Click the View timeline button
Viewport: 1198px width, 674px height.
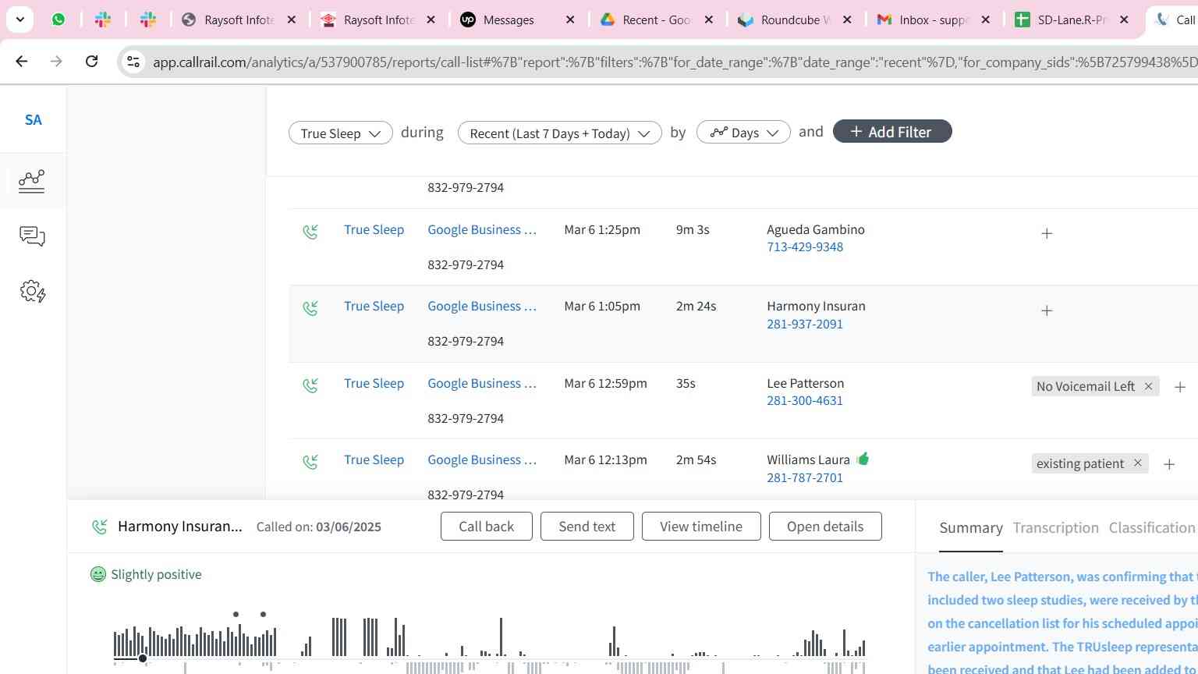click(x=701, y=527)
